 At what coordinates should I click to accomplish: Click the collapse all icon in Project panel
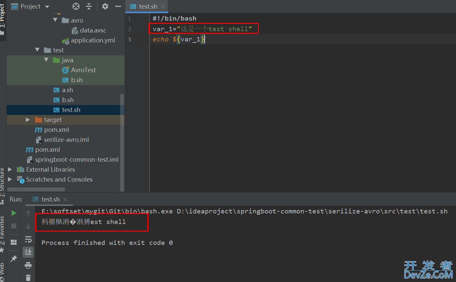(x=89, y=6)
